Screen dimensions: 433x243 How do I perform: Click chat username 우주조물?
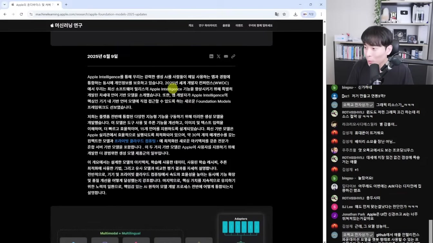pos(349,150)
